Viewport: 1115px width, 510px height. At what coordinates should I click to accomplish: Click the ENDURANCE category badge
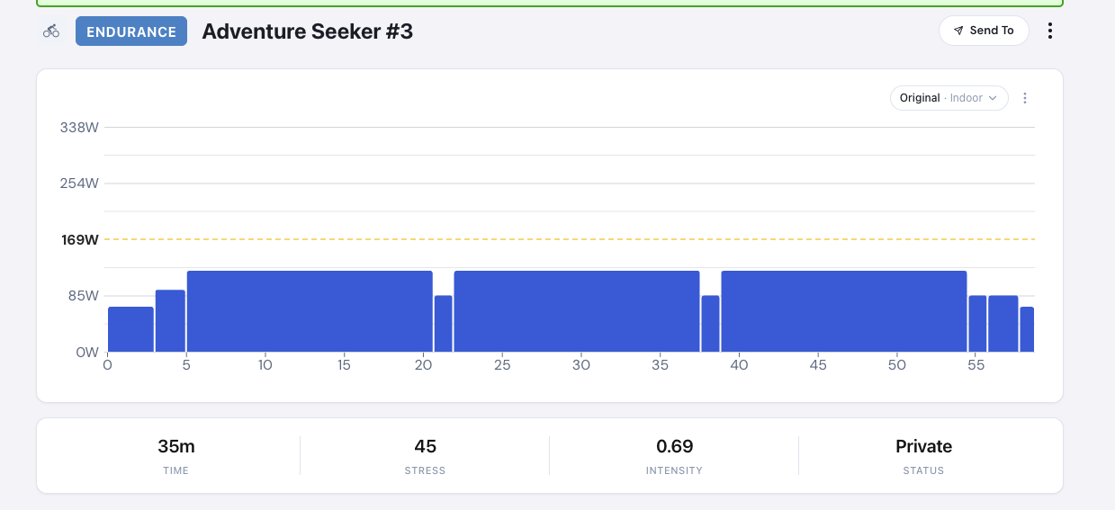pyautogui.click(x=131, y=31)
